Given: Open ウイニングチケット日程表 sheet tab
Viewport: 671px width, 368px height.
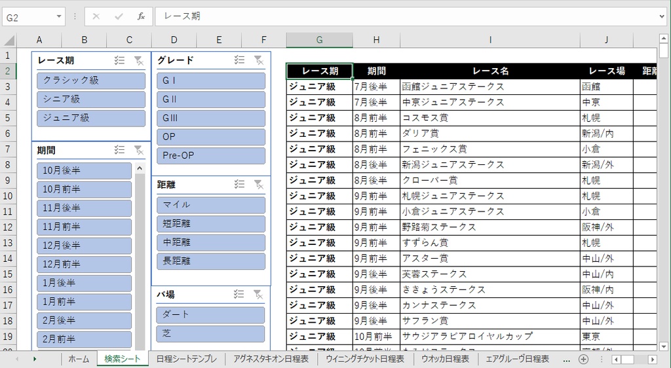Looking at the screenshot, I should pos(365,359).
